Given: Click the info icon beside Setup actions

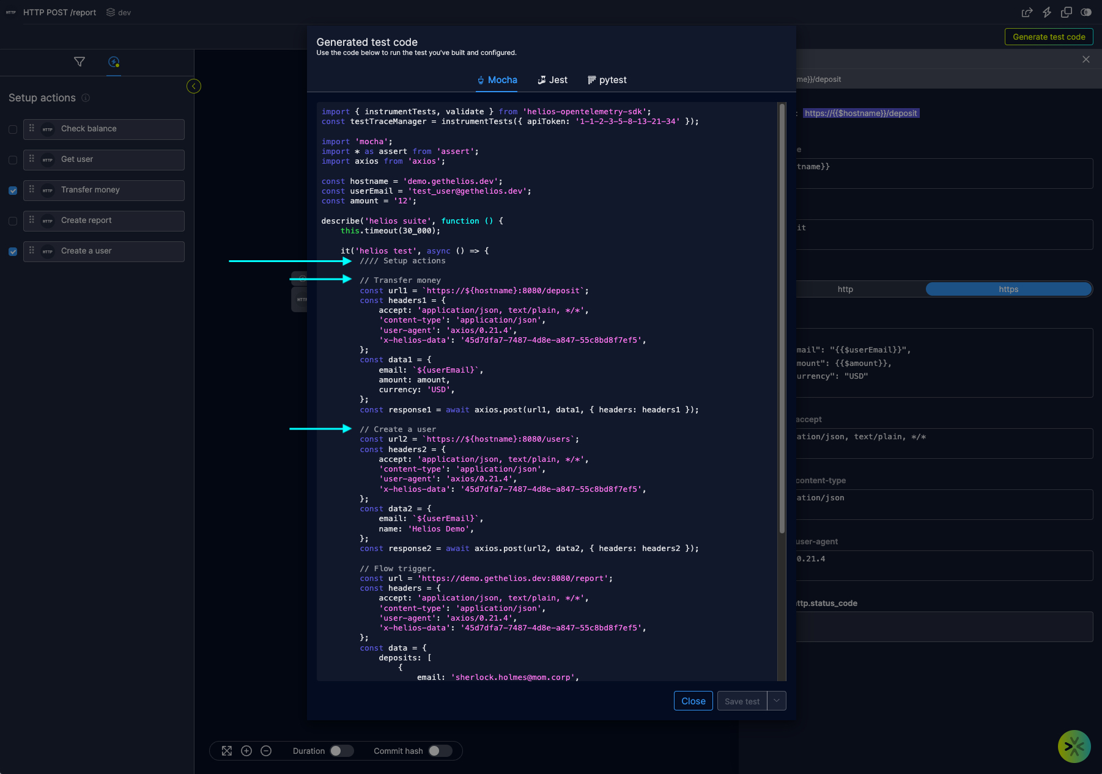Looking at the screenshot, I should coord(86,98).
